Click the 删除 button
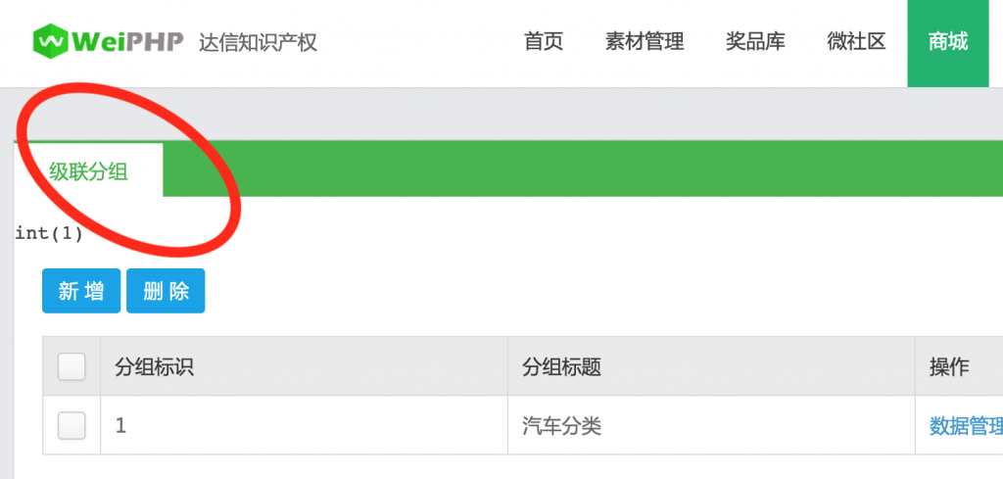 pyautogui.click(x=166, y=291)
